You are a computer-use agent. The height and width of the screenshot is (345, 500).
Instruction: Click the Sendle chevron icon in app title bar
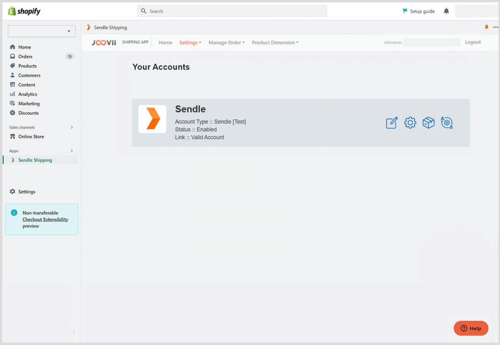point(88,27)
